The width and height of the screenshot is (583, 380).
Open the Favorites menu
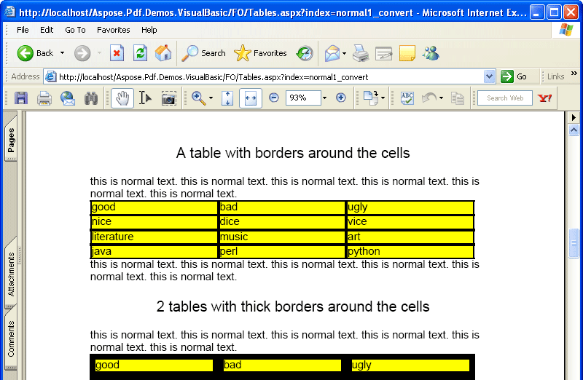tap(114, 30)
